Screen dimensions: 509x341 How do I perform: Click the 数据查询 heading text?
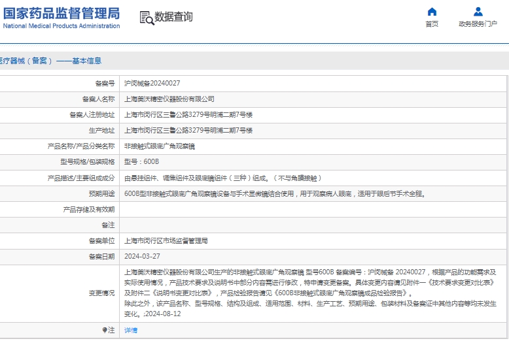click(x=173, y=16)
